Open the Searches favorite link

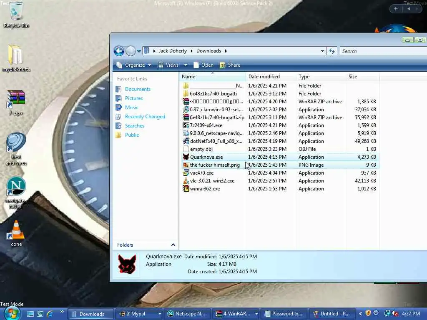click(135, 126)
